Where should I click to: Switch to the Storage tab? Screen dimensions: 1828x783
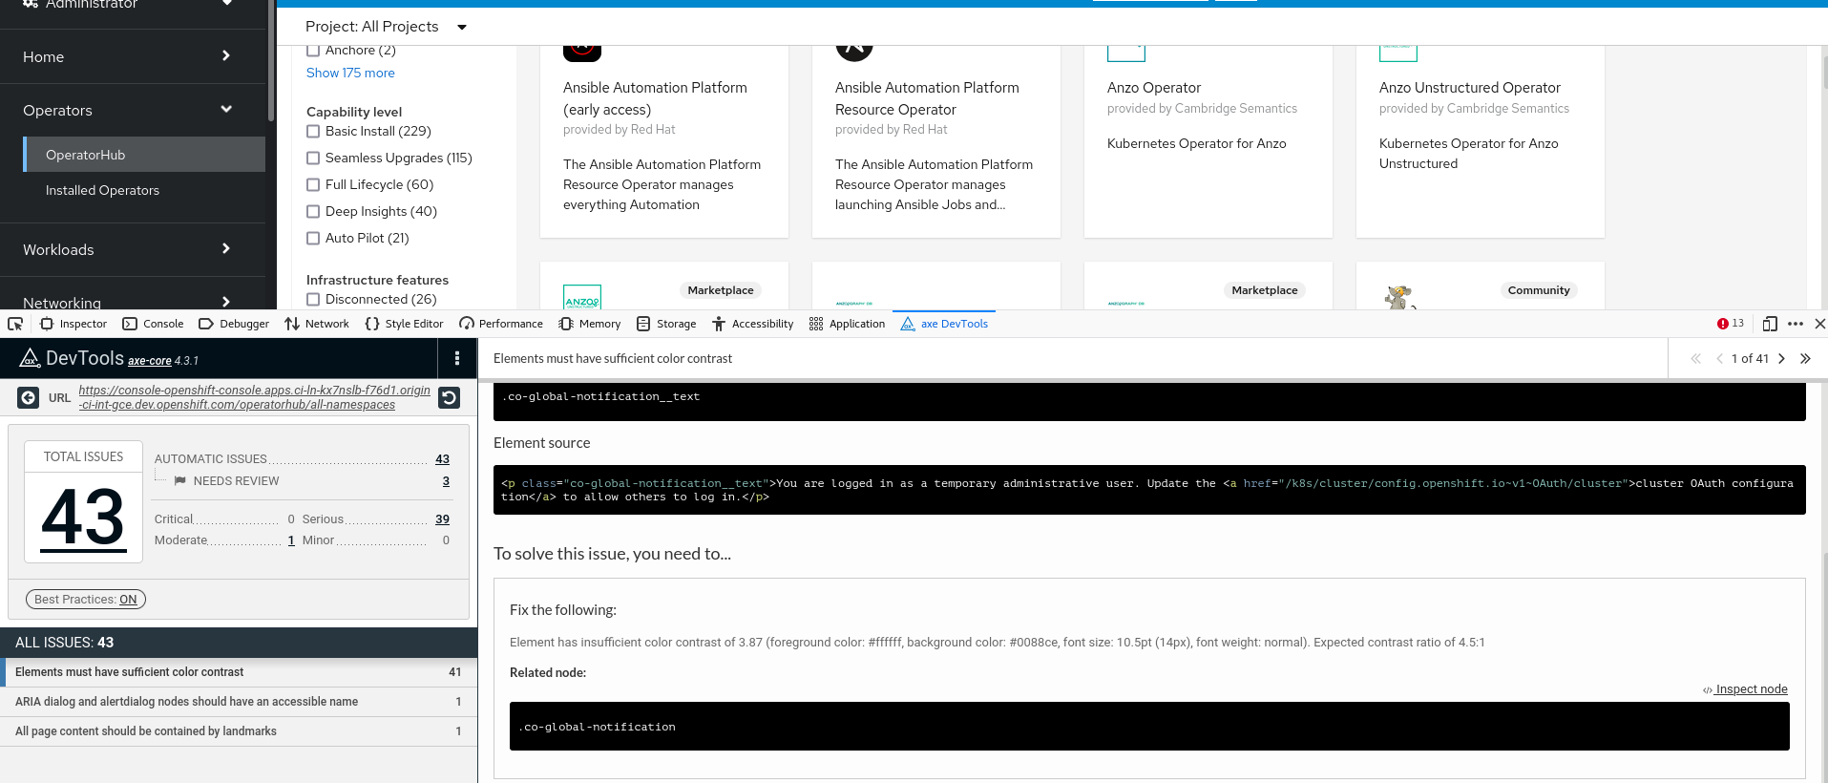pyautogui.click(x=666, y=324)
